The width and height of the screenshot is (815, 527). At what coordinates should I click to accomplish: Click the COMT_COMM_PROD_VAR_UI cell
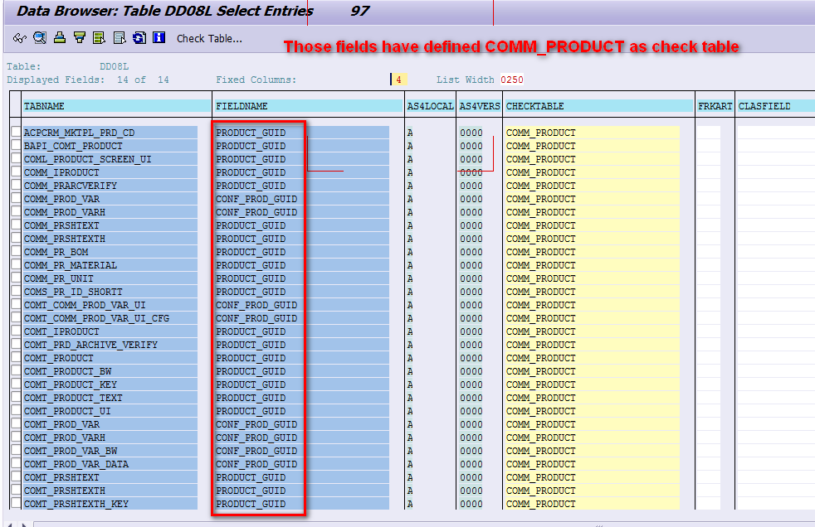[x=110, y=305]
